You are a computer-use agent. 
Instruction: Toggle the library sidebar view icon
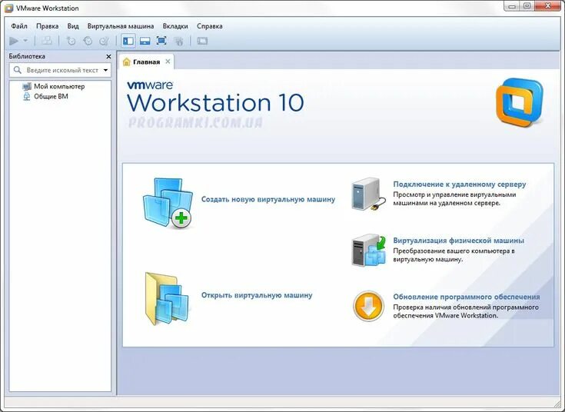pos(128,41)
